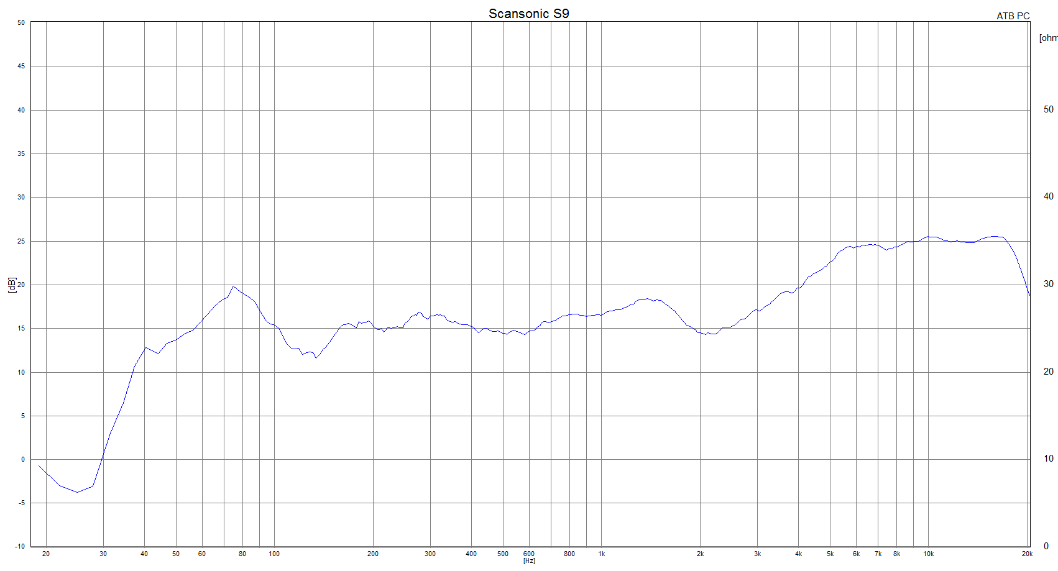Viewport: 1058px width, 571px height.
Task: Click the 25 dB tick on the left axis
Action: point(21,241)
